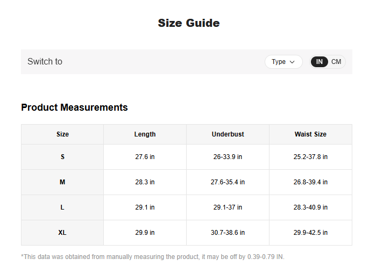Viewport: 369px width, 266px height.
Task: Click the Product Measurements heading
Action: pyautogui.click(x=74, y=107)
